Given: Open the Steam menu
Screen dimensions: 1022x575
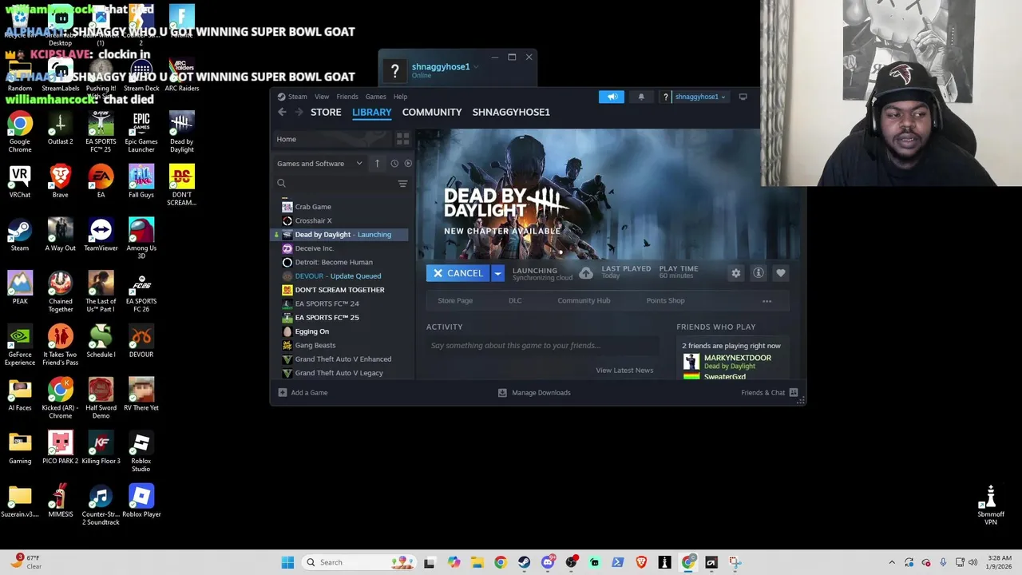Looking at the screenshot, I should (x=297, y=97).
